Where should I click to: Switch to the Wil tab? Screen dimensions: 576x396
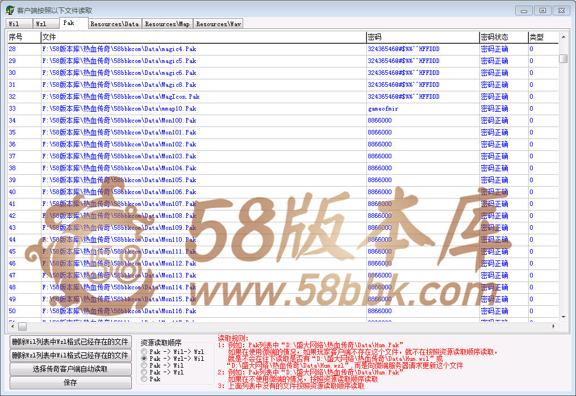14,24
